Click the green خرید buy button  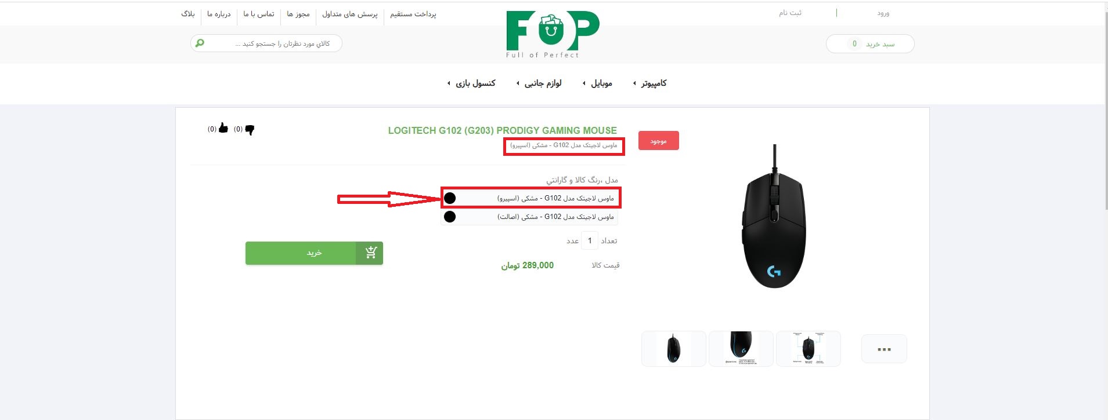click(x=314, y=253)
